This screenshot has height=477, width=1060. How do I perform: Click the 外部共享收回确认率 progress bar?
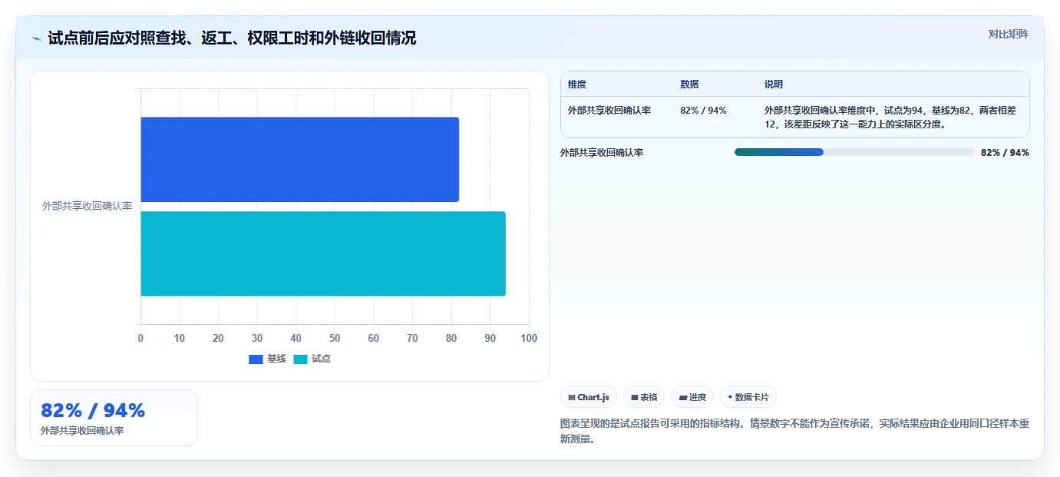854,152
